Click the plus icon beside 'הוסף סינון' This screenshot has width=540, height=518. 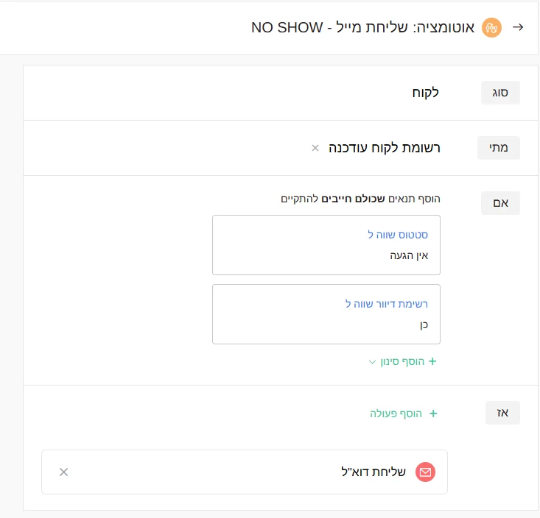coord(432,361)
